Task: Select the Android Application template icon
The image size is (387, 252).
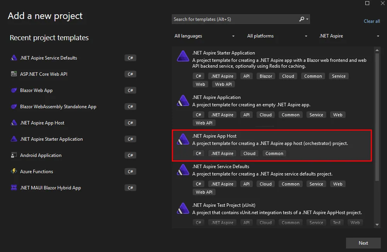Action: [x=14, y=155]
